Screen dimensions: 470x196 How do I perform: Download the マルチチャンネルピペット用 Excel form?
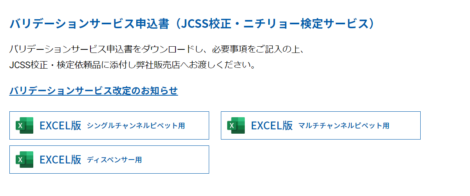point(321,125)
